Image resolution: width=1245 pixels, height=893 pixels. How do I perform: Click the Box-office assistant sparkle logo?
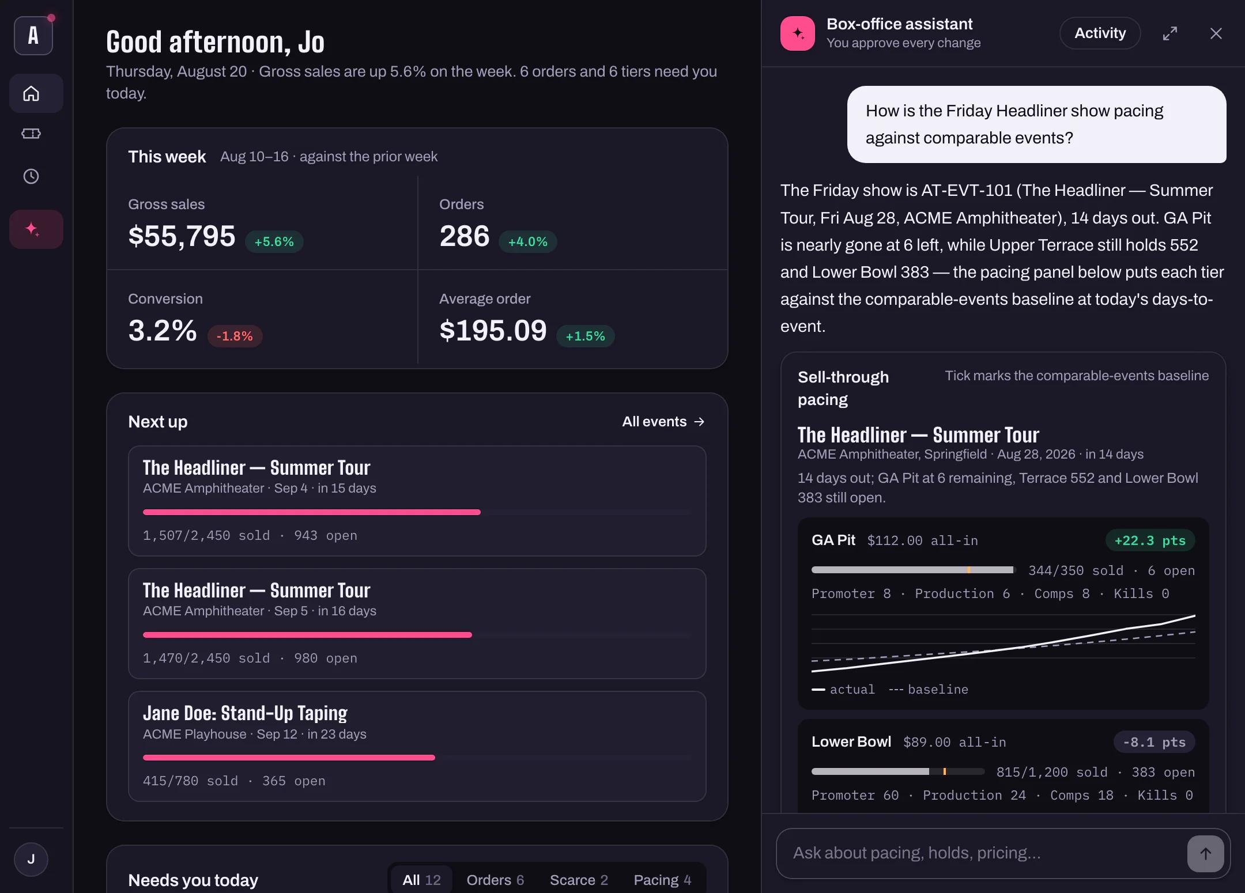click(798, 33)
